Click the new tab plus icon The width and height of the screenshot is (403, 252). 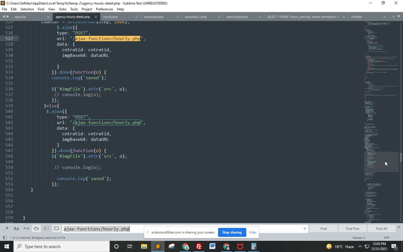(x=393, y=17)
